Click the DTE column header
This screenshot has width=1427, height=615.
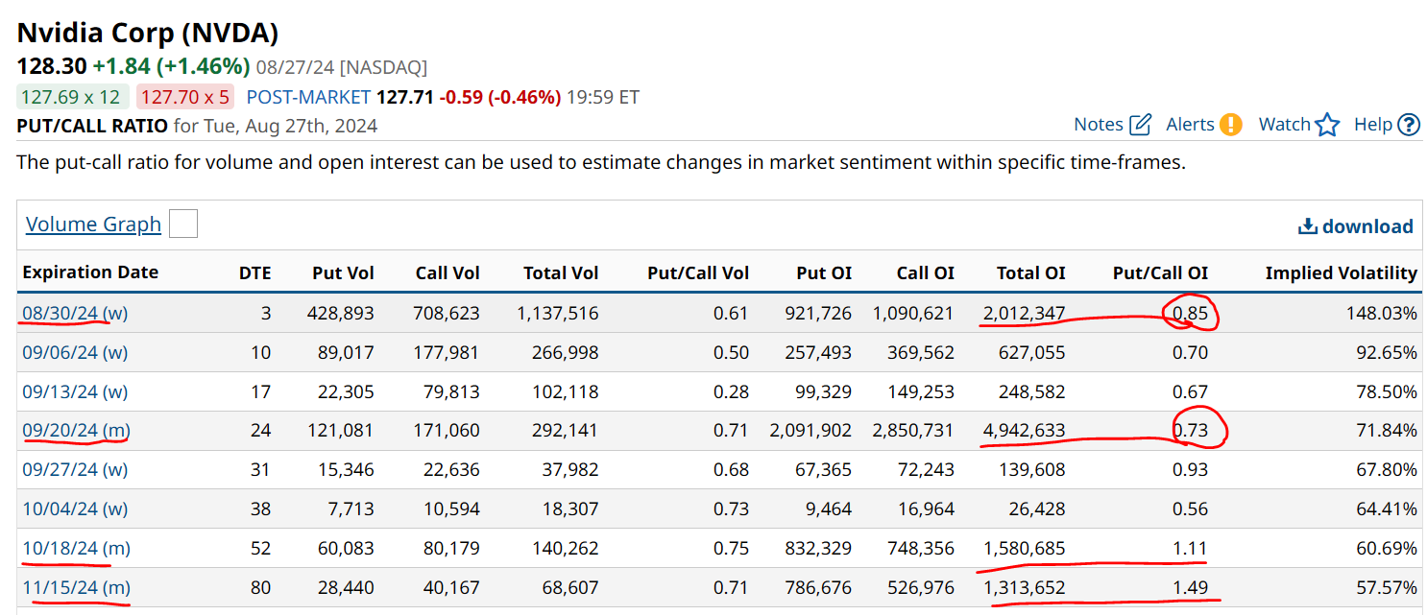pyautogui.click(x=254, y=273)
